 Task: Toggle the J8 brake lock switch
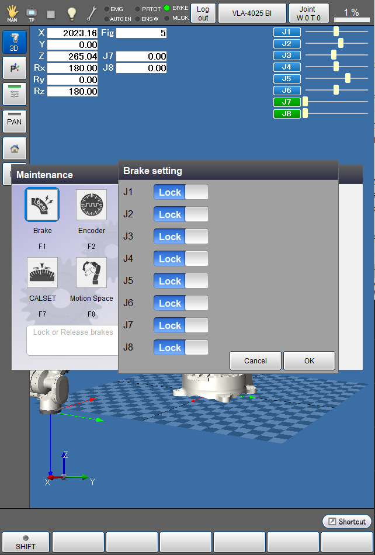point(180,348)
